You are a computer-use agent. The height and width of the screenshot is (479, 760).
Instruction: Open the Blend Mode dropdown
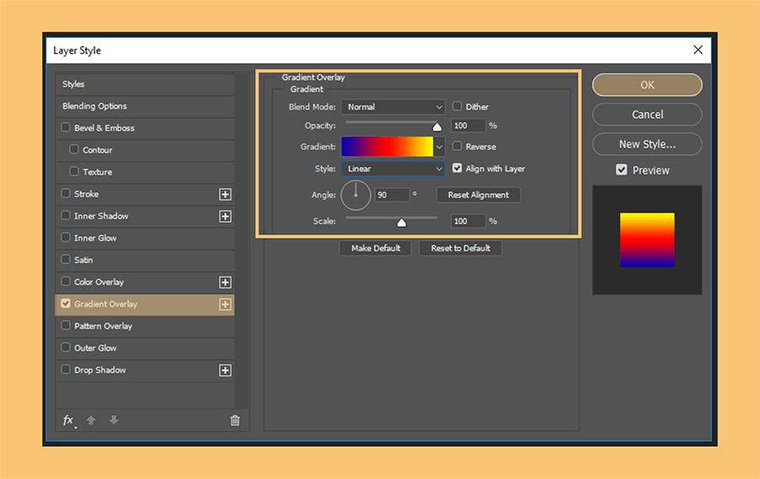tap(393, 107)
